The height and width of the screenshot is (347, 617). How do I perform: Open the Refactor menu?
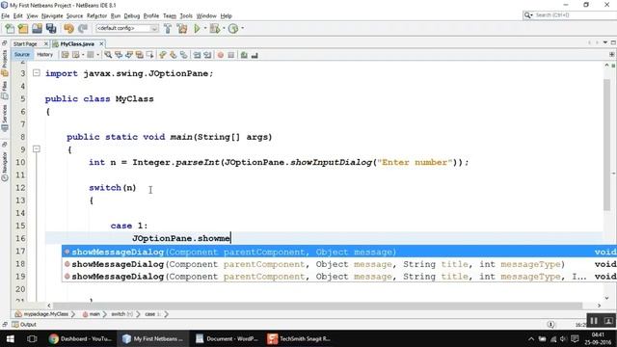click(96, 15)
